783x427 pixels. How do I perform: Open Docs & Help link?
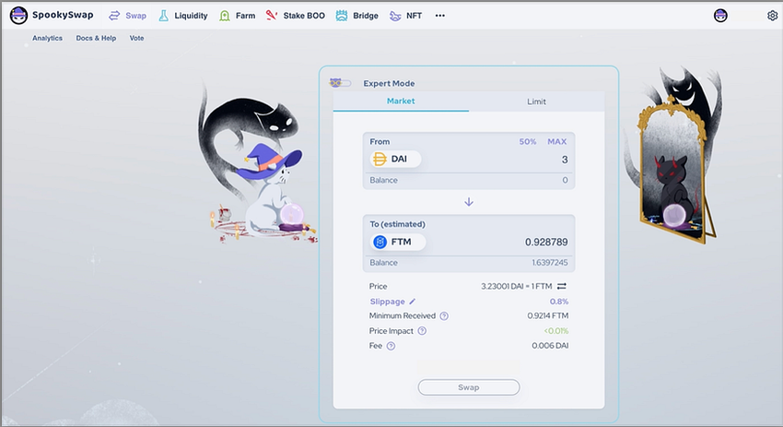96,38
